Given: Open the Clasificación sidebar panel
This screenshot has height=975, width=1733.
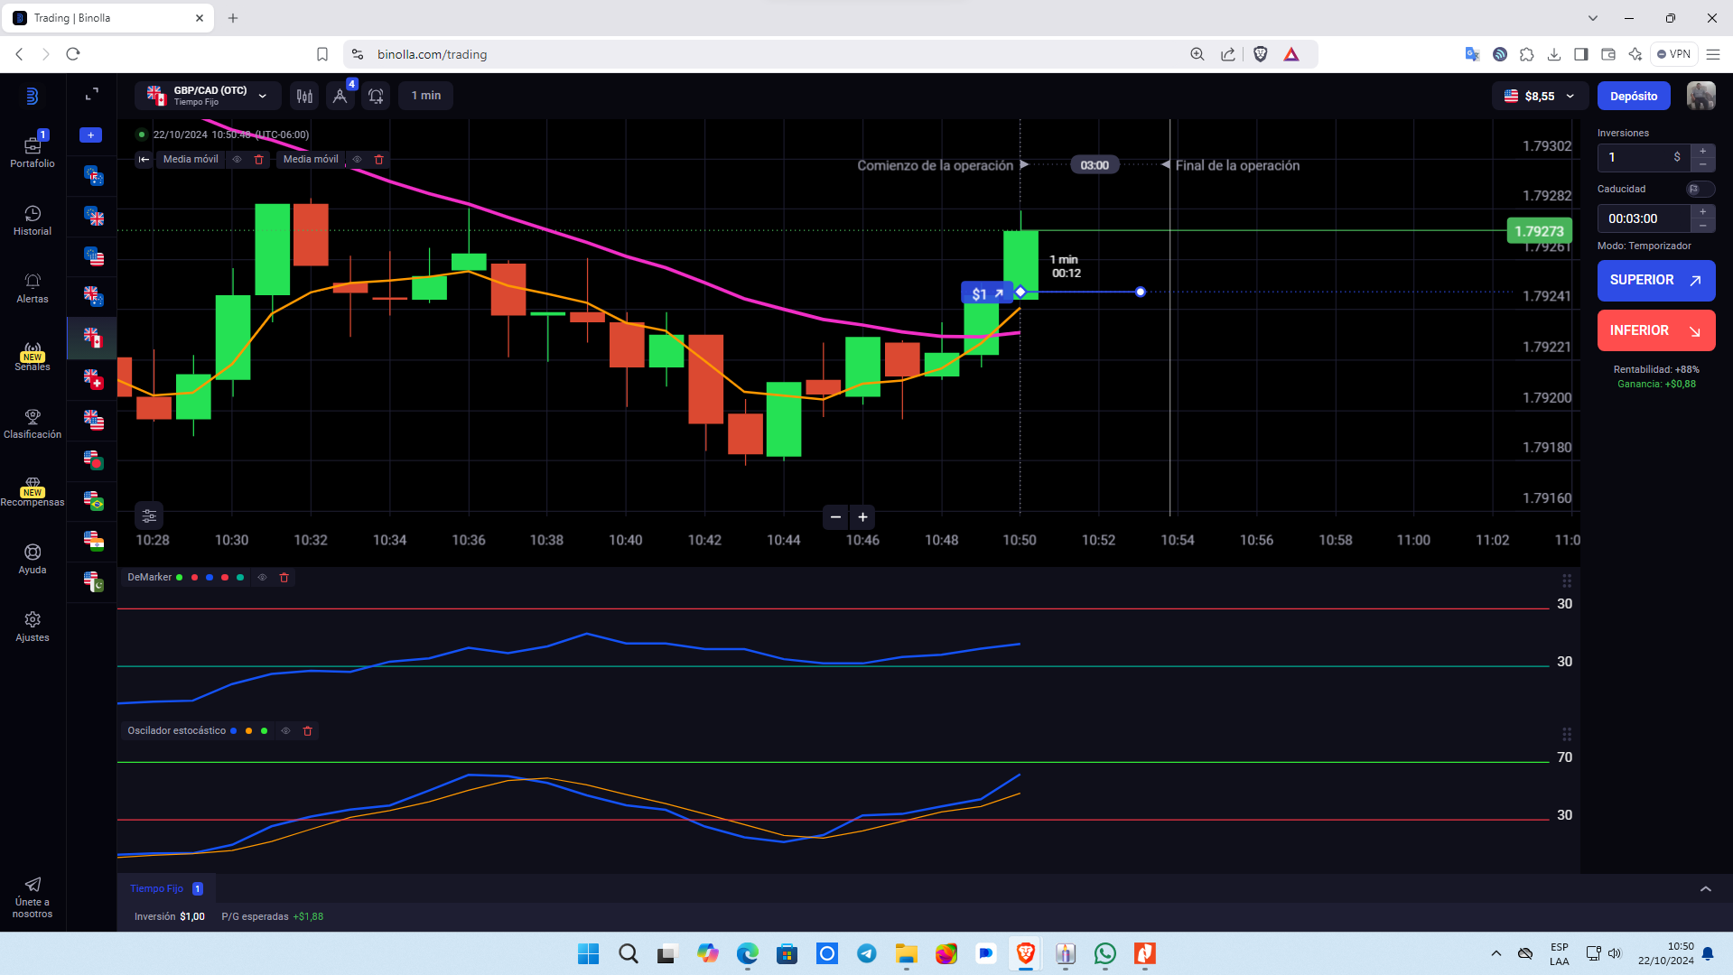Looking at the screenshot, I should pos(33,423).
